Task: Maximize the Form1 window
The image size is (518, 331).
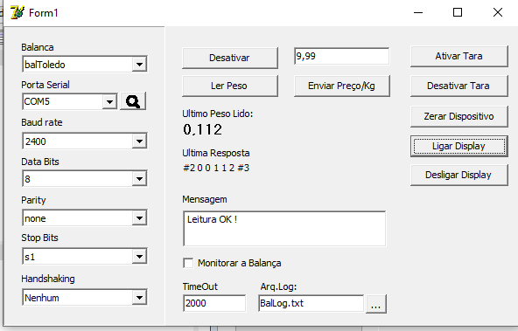Action: pyautogui.click(x=458, y=12)
